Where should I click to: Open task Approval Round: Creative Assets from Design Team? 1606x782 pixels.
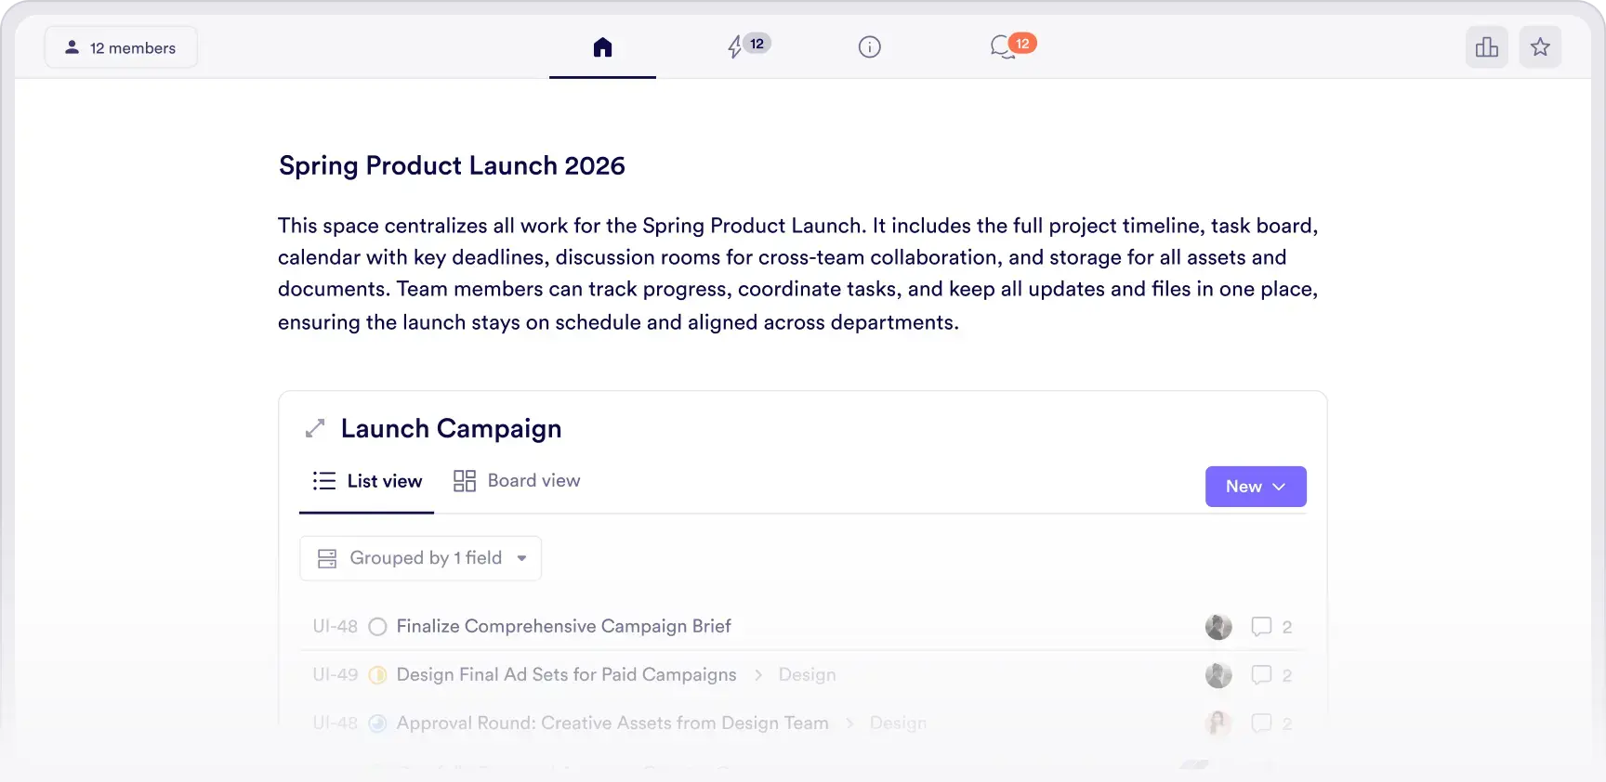click(x=612, y=723)
